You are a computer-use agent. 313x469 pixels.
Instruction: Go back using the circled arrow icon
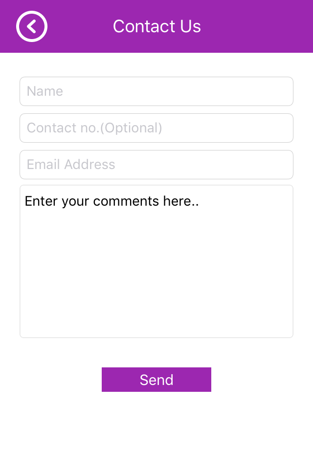pyautogui.click(x=32, y=26)
